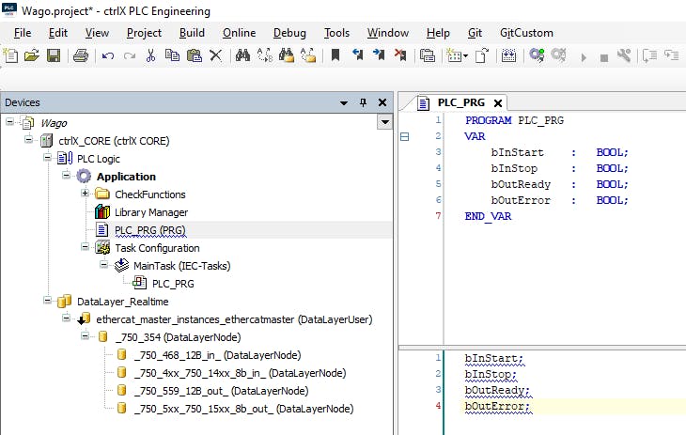Select the PLC_PRG call under MainTask
The height and width of the screenshot is (435, 686).
(173, 284)
